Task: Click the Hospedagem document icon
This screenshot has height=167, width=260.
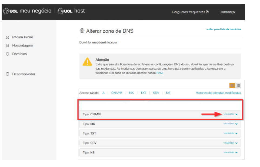Action: 8,46
